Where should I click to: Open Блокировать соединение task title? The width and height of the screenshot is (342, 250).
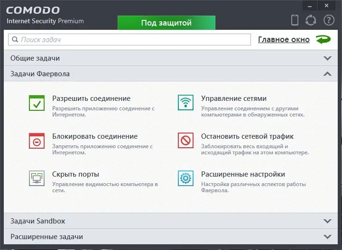[95, 136]
